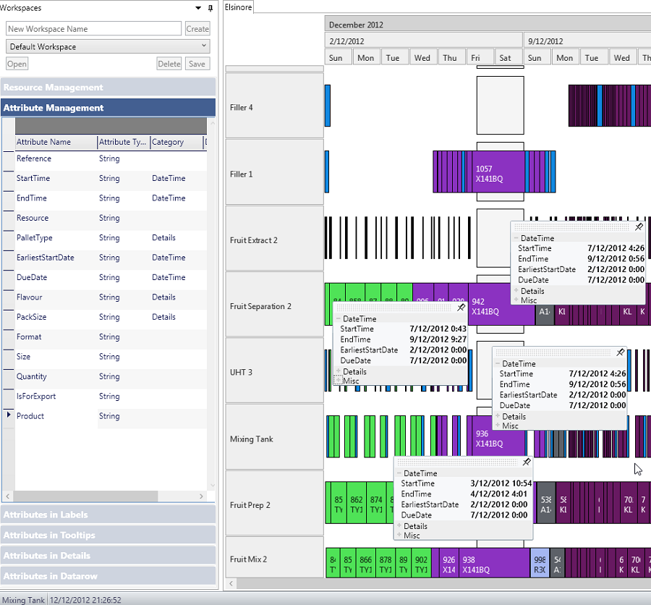Switch to the Elsinore tab
The width and height of the screenshot is (651, 605).
238,7
